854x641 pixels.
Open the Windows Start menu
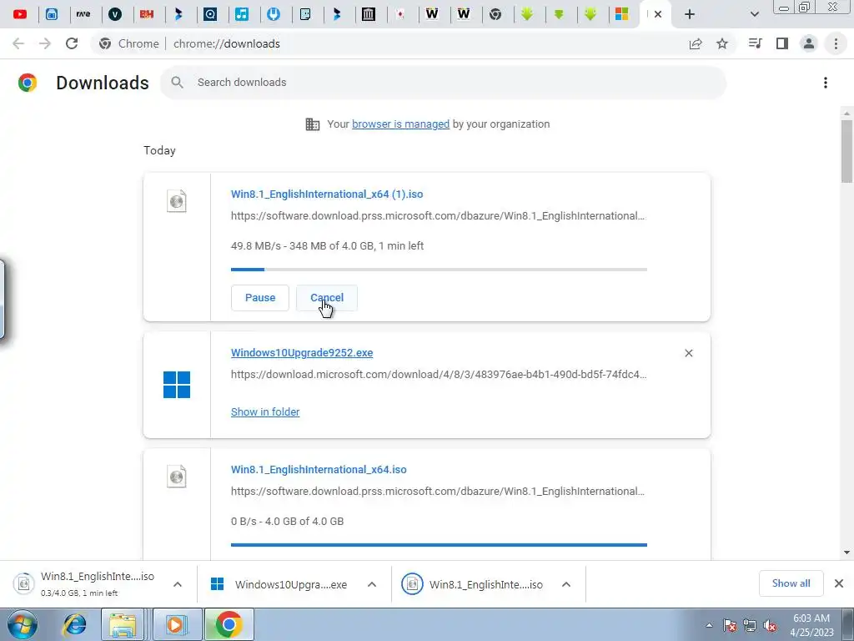(x=23, y=624)
